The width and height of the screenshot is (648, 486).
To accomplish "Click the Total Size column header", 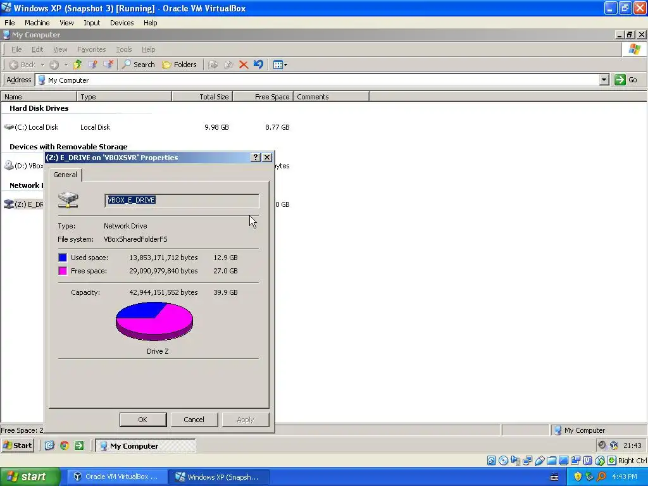I will (x=202, y=97).
